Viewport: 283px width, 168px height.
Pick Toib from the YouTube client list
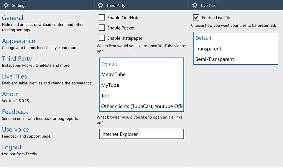[106, 96]
